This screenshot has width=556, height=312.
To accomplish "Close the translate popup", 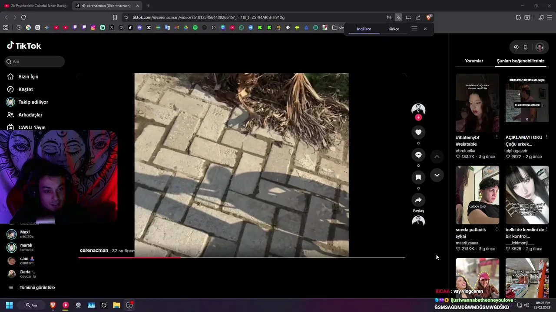I will (x=425, y=29).
